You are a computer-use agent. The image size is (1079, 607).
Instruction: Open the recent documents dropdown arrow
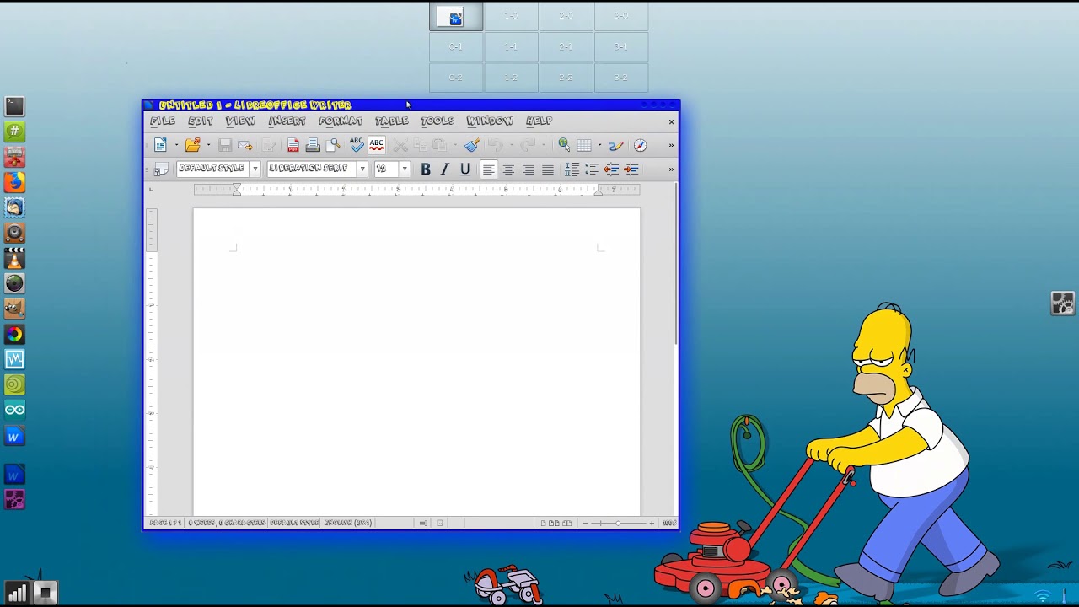(x=208, y=145)
